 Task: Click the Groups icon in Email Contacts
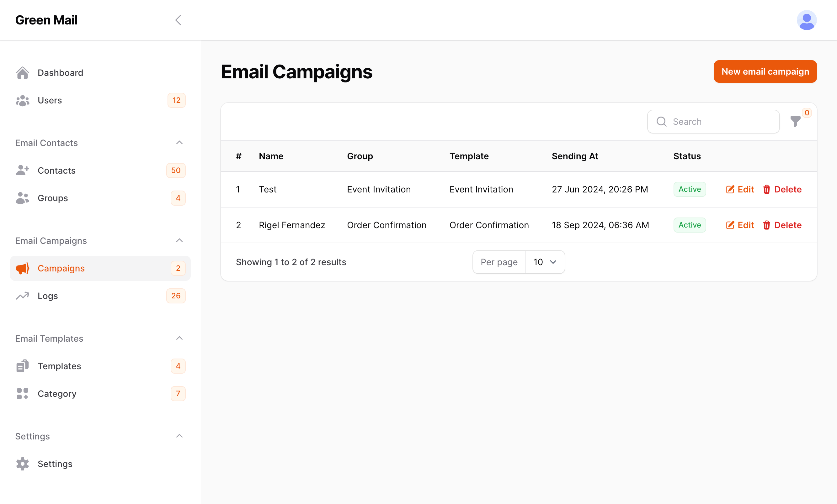pos(22,198)
